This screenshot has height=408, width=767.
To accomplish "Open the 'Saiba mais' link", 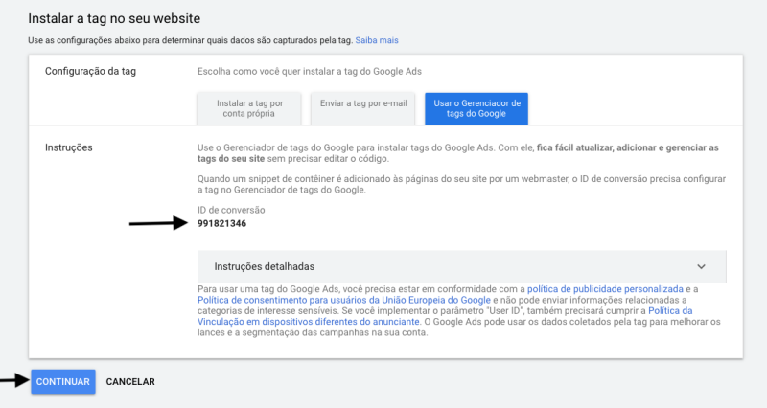I will (x=376, y=40).
